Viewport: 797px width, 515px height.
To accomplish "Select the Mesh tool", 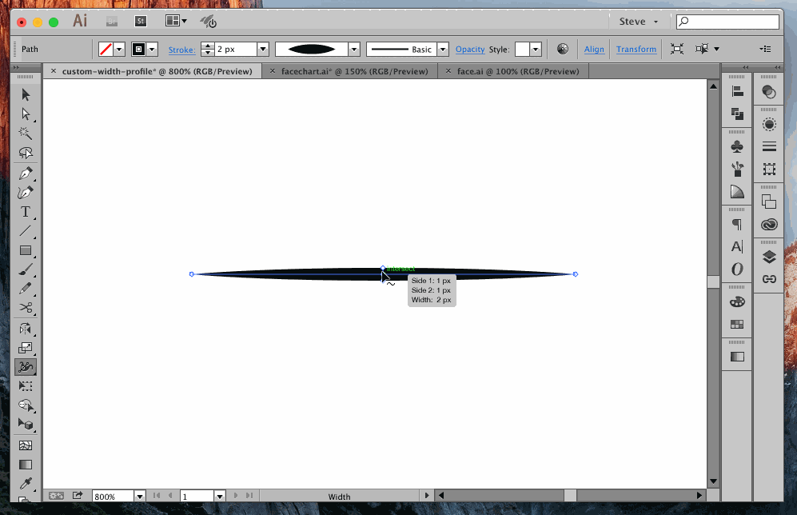I will pyautogui.click(x=26, y=445).
